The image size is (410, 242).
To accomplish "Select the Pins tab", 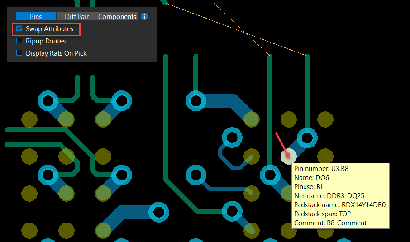I will (x=36, y=16).
